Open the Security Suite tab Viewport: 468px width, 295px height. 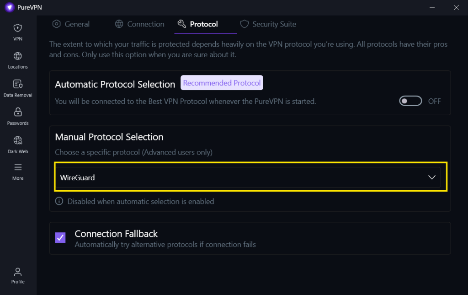point(268,24)
